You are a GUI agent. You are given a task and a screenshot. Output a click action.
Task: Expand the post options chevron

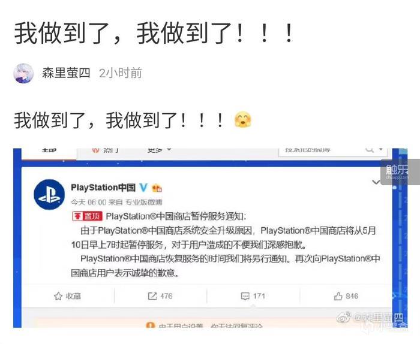pyautogui.click(x=376, y=182)
